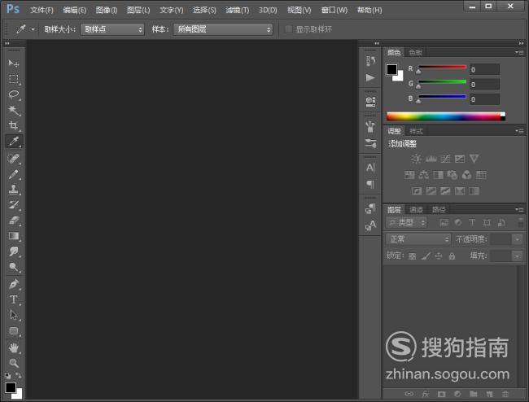Click delete layer trash button

pos(505,394)
